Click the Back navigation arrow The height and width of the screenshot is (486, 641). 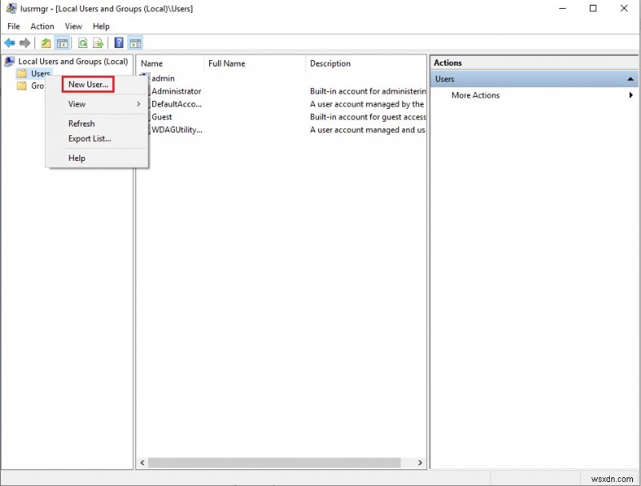9,42
